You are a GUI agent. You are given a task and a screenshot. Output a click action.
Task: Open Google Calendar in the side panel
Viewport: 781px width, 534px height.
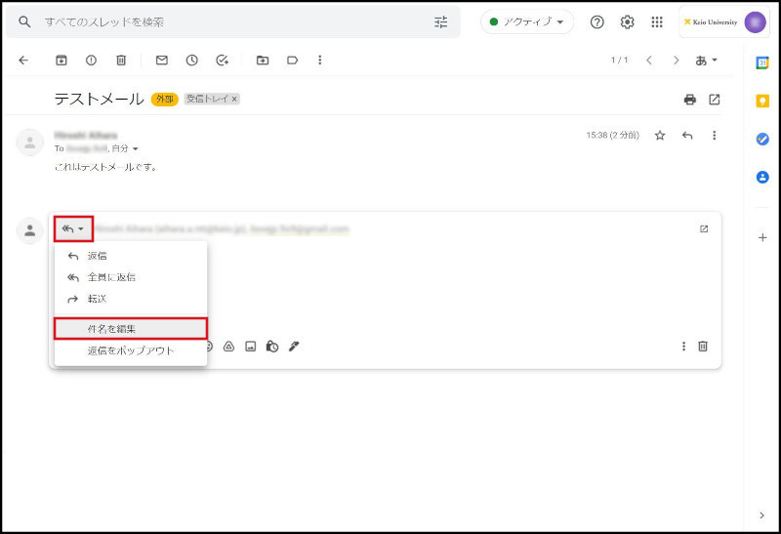pyautogui.click(x=762, y=62)
